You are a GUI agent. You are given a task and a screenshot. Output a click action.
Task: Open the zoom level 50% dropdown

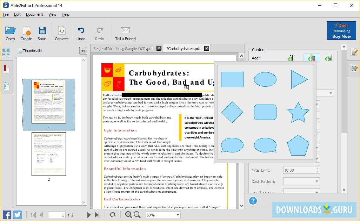178,215
